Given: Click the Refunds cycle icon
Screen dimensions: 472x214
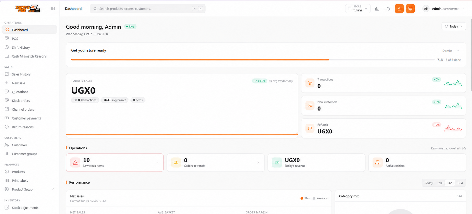Looking at the screenshot, I should 310,128.
